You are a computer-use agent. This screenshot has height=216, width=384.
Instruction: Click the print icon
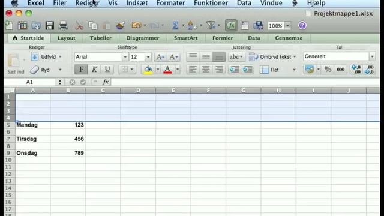(x=63, y=25)
